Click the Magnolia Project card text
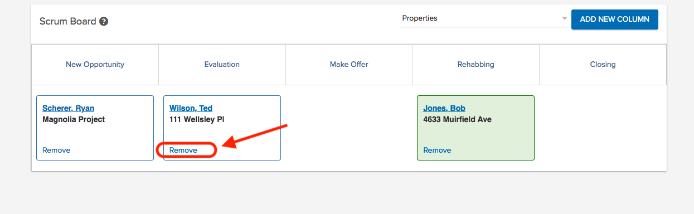This screenshot has height=214, width=694. point(74,119)
